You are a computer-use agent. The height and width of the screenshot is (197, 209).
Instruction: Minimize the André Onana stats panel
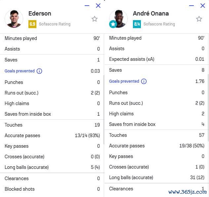pyautogui.click(x=191, y=6)
